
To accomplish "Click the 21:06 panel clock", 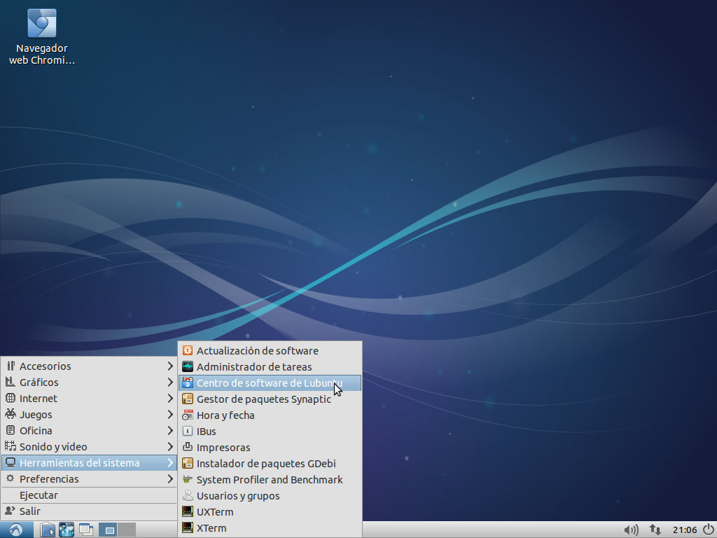I will pos(684,530).
